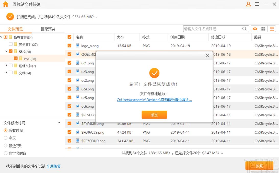Click the 341.42 KB size cell
The width and height of the screenshot is (279, 173).
[125, 141]
